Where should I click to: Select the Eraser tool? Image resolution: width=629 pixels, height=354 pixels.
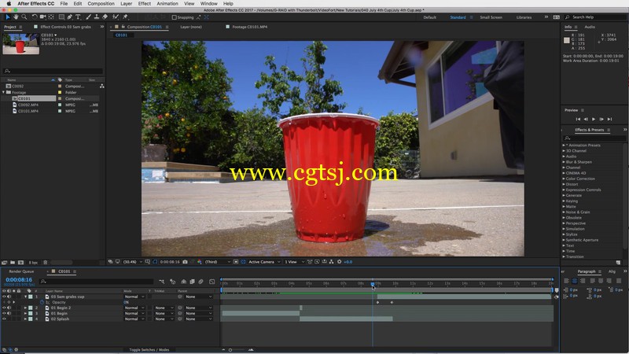coord(105,17)
